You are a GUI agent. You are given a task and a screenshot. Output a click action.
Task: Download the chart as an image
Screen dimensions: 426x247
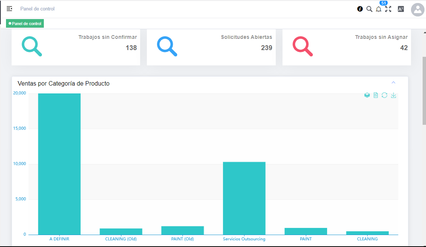[x=393, y=95]
